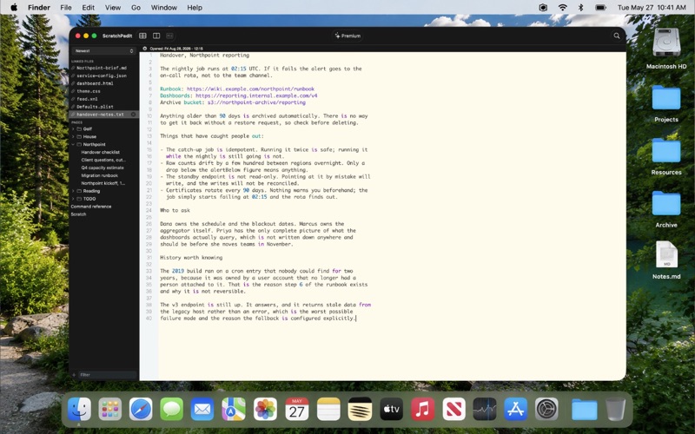This screenshot has width=695, height=434.
Task: Click the Golf folder icon
Action: [x=79, y=128]
